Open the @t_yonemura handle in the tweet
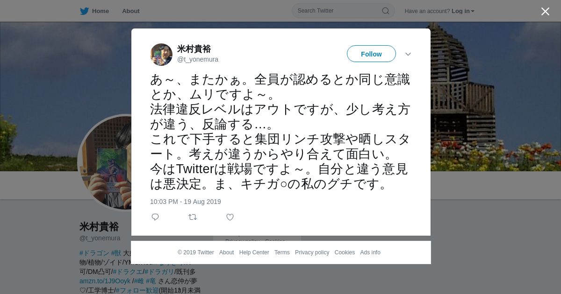The image size is (561, 294). coord(198,59)
